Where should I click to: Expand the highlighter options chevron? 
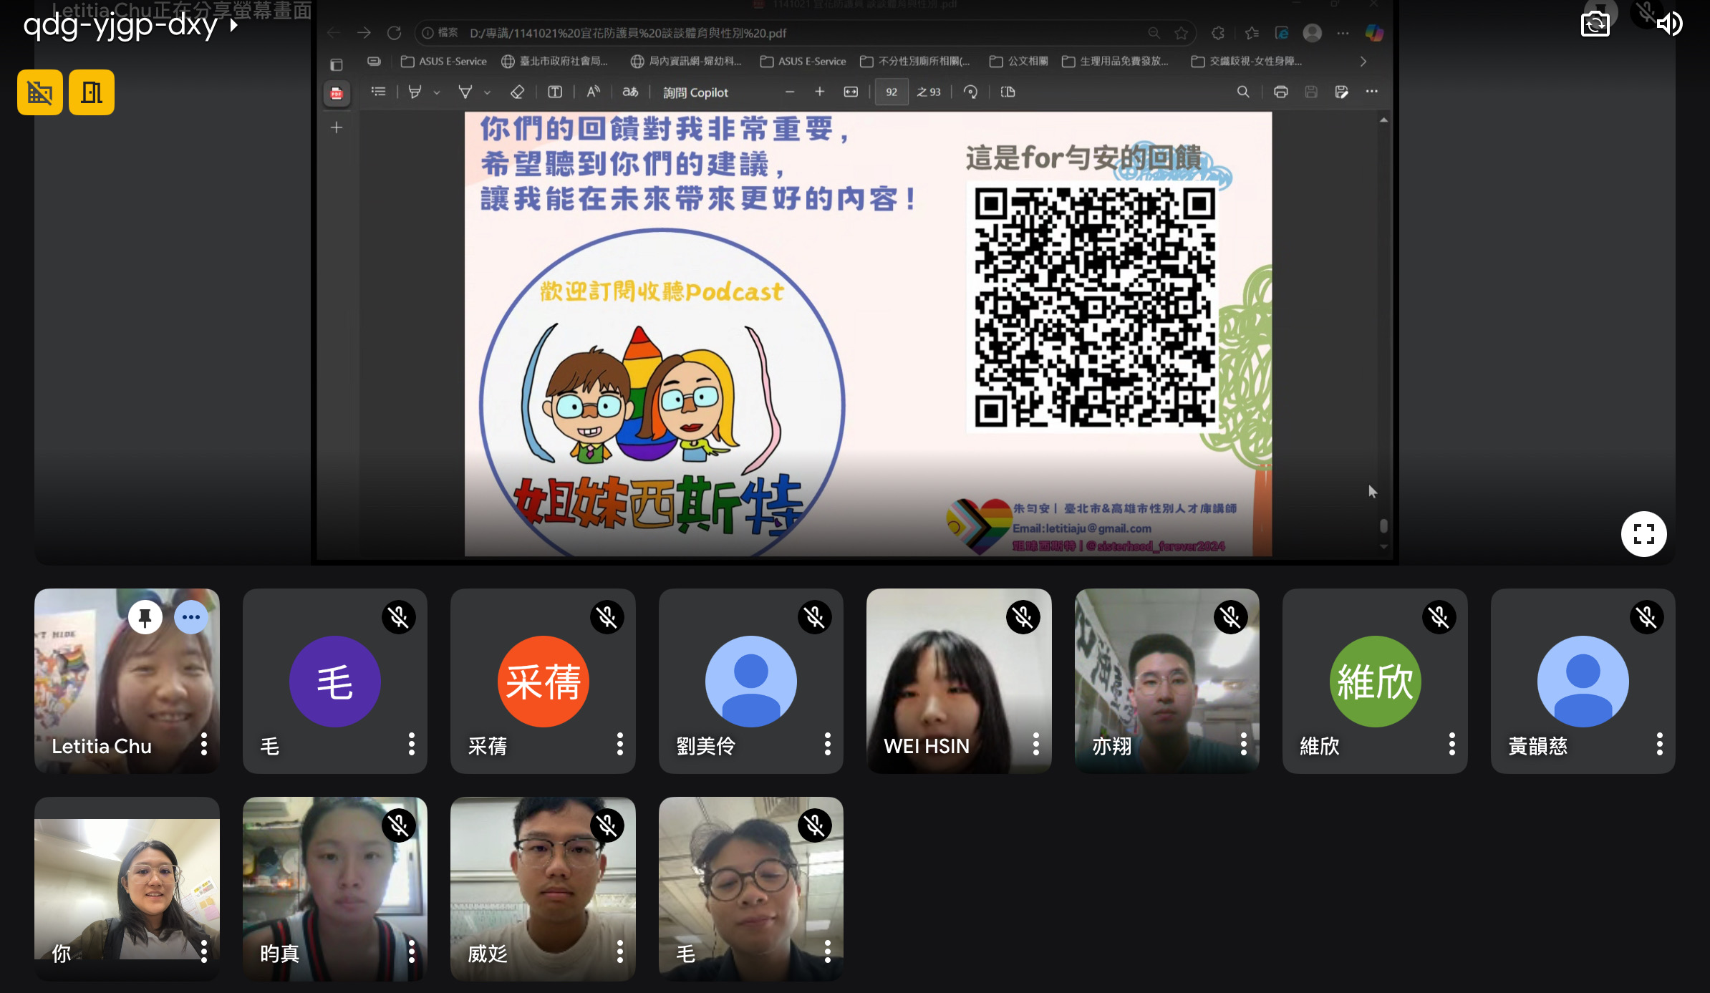point(487,92)
